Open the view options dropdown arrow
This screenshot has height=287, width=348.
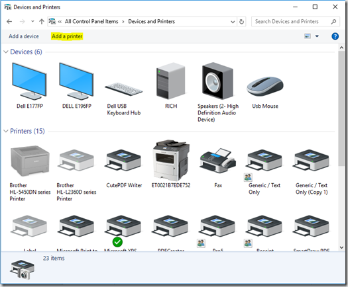[x=317, y=36]
